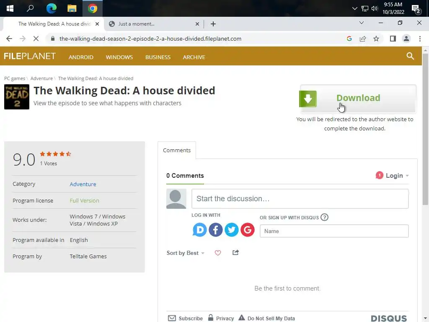The image size is (429, 322).
Task: Go to FilePlanet home logo
Action: (30, 56)
